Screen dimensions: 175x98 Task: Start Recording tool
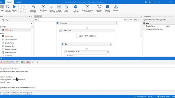[x=43, y=8]
